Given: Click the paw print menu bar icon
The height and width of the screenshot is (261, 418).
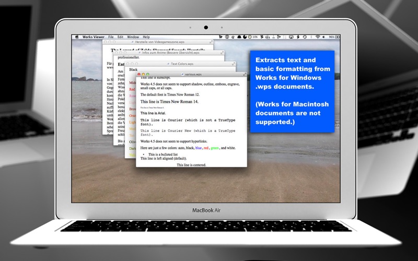Looking at the screenshot, I should [233, 37].
